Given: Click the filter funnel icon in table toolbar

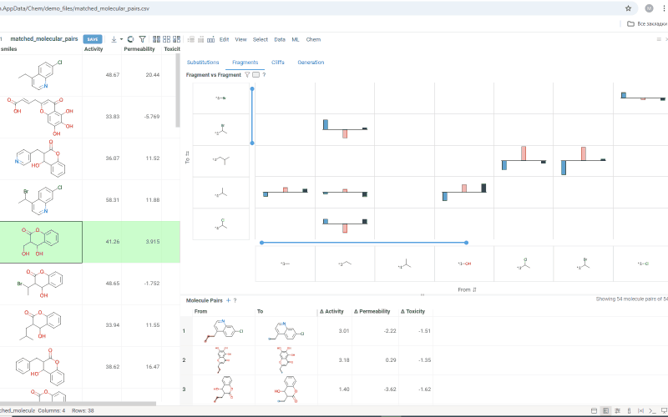Looking at the screenshot, I should click(143, 39).
